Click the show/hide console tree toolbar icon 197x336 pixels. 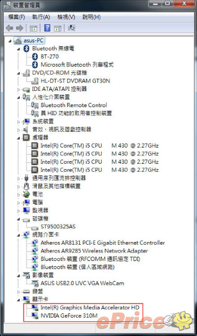[x=34, y=28]
